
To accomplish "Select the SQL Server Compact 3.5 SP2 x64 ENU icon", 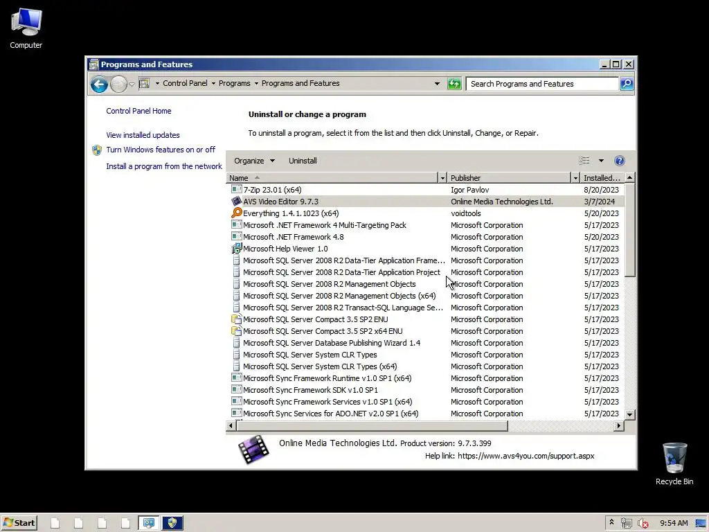I will (237, 330).
